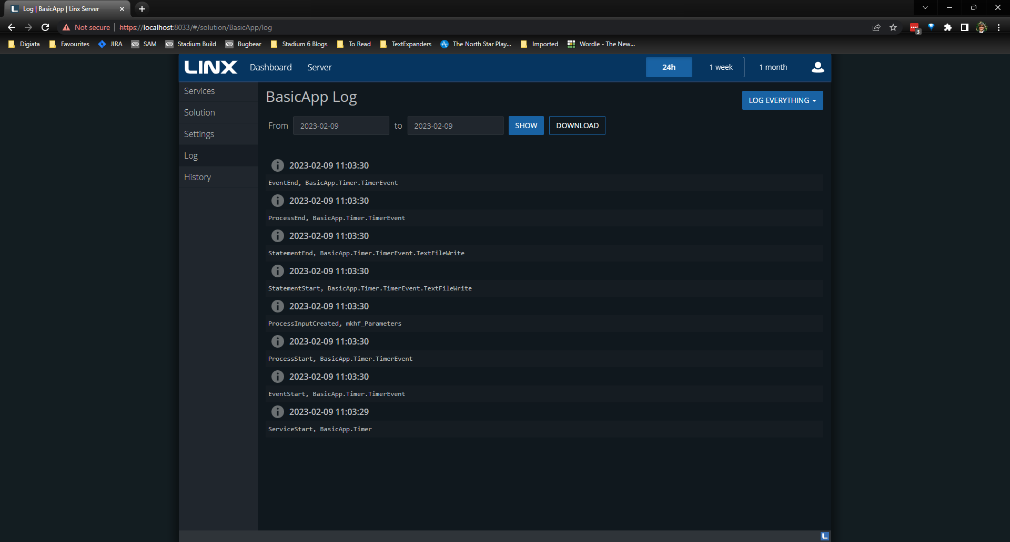The height and width of the screenshot is (542, 1010).
Task: Click info icon for EventEnd log entry
Action: 278,165
